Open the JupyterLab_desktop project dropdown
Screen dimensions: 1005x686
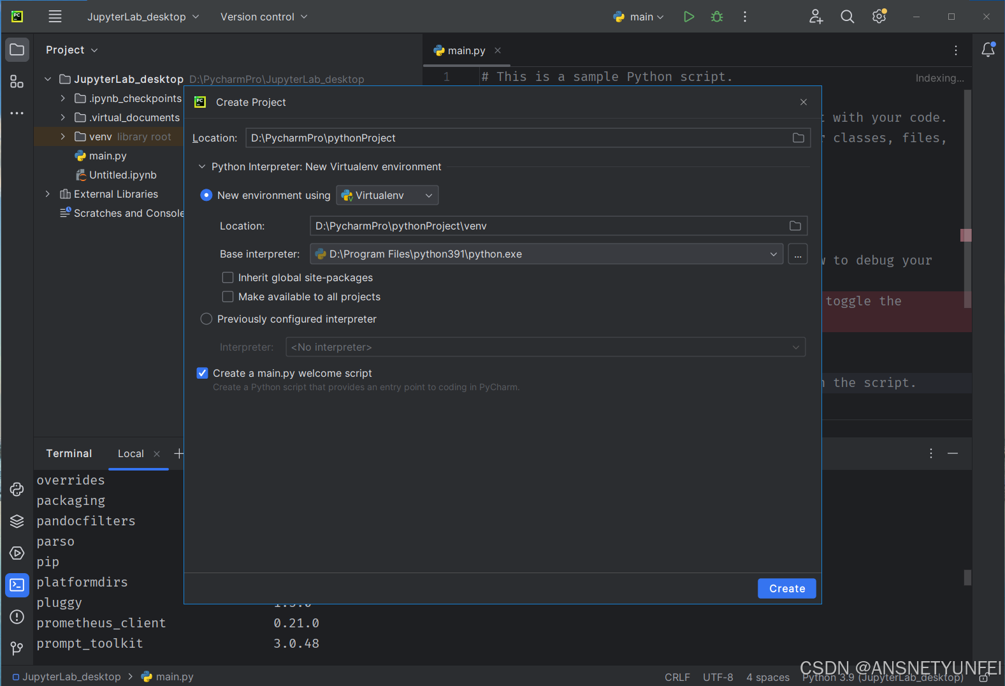click(143, 17)
